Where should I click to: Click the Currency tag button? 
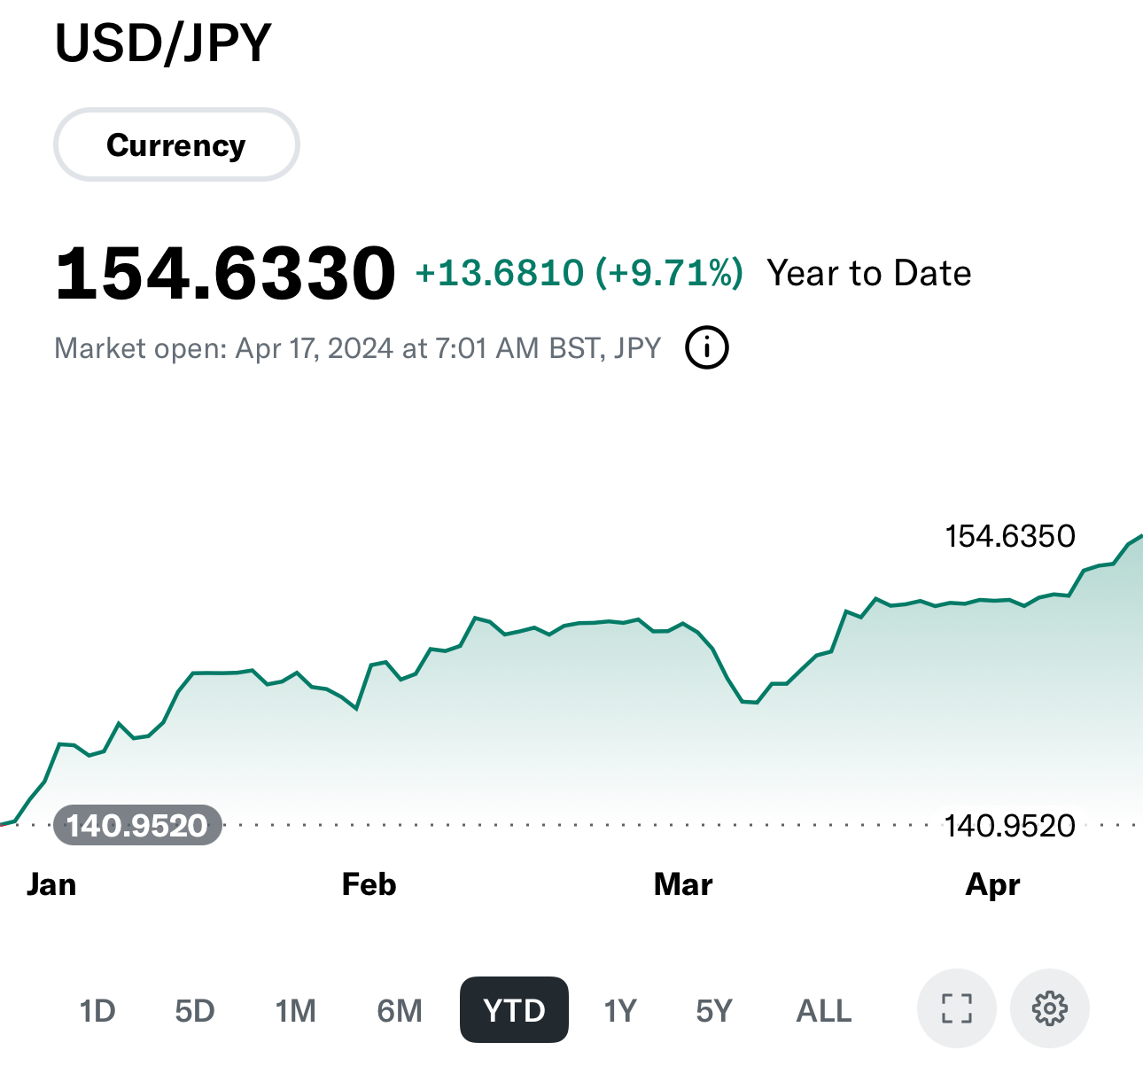coord(176,144)
